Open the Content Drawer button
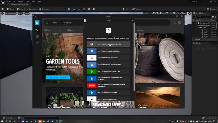The height and width of the screenshot is (123, 218). click(x=10, y=118)
